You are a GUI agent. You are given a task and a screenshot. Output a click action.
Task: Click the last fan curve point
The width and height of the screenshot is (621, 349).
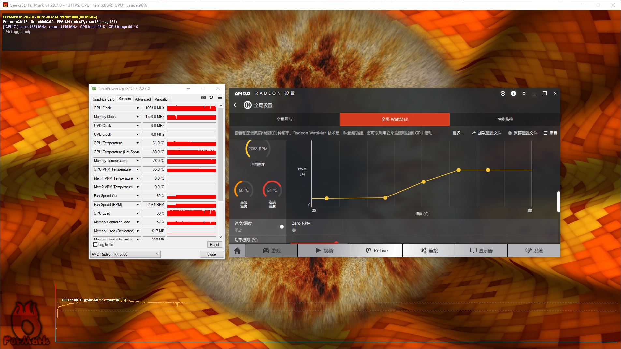[488, 170]
